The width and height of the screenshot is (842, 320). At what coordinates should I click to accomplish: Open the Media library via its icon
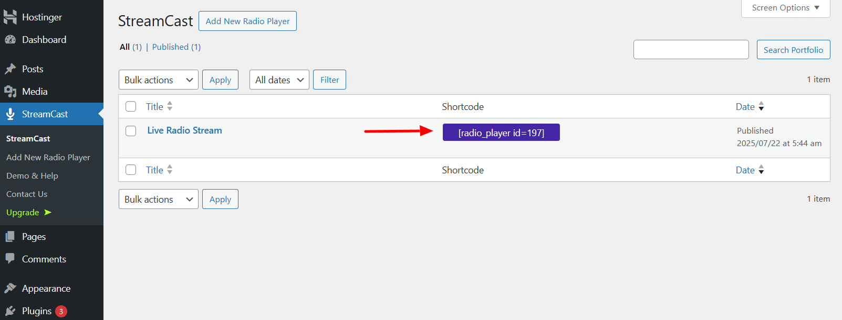12,91
